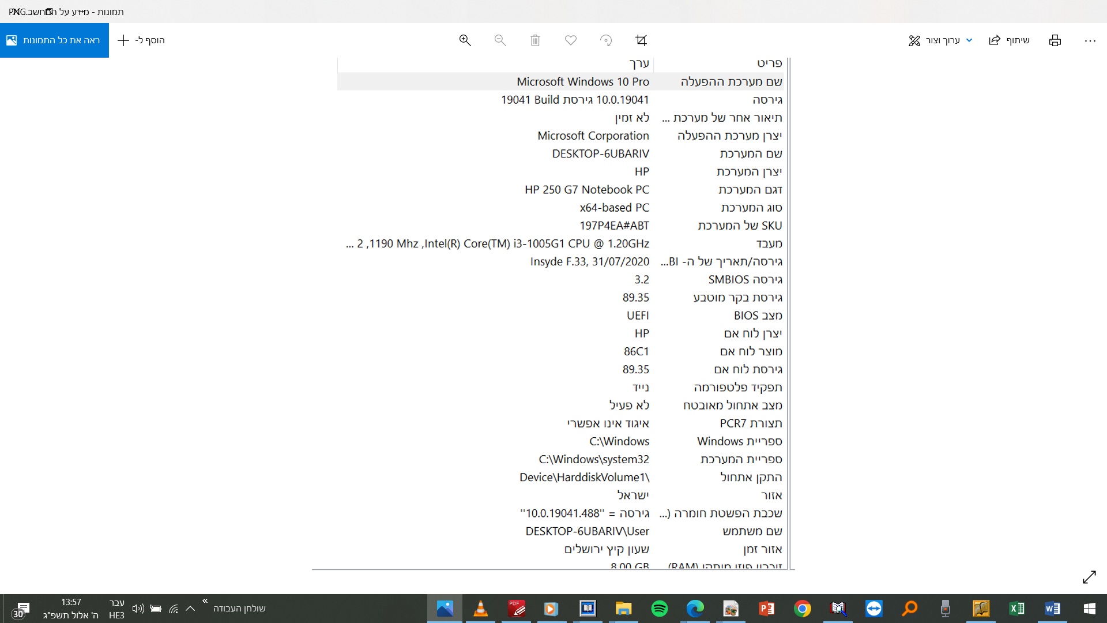The width and height of the screenshot is (1107, 623).
Task: Show hidden tray icons chevron
Action: 190,609
